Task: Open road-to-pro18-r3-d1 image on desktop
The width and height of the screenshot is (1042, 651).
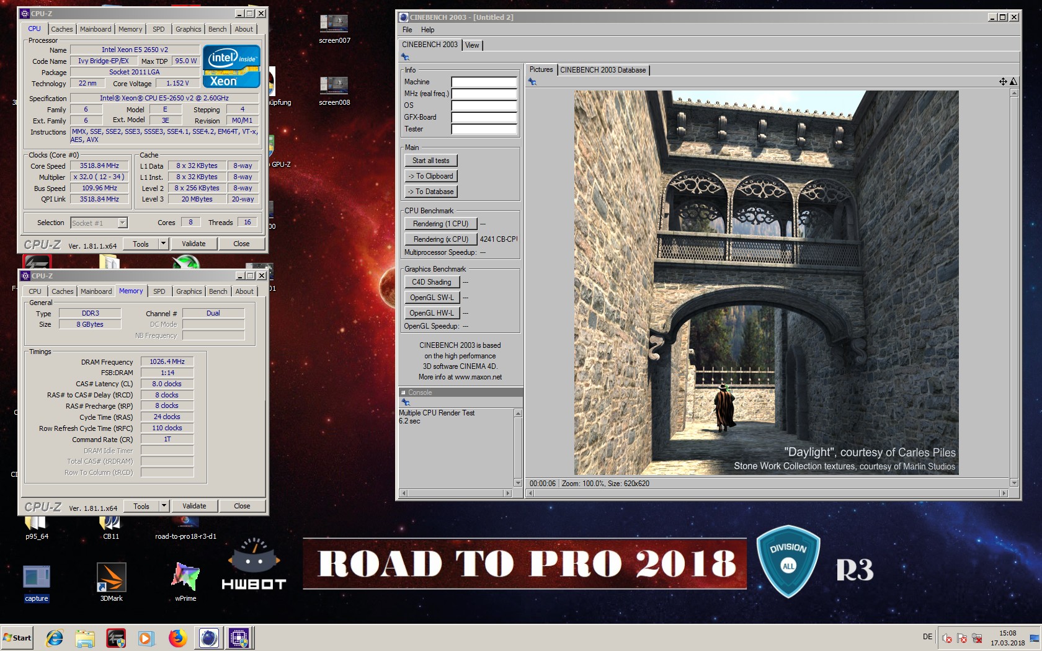Action: 185,528
